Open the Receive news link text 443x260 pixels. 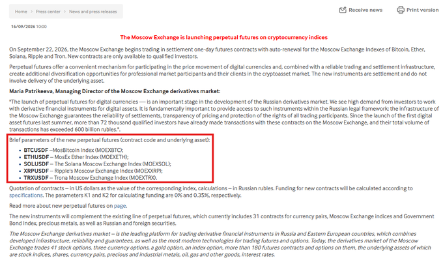point(365,10)
